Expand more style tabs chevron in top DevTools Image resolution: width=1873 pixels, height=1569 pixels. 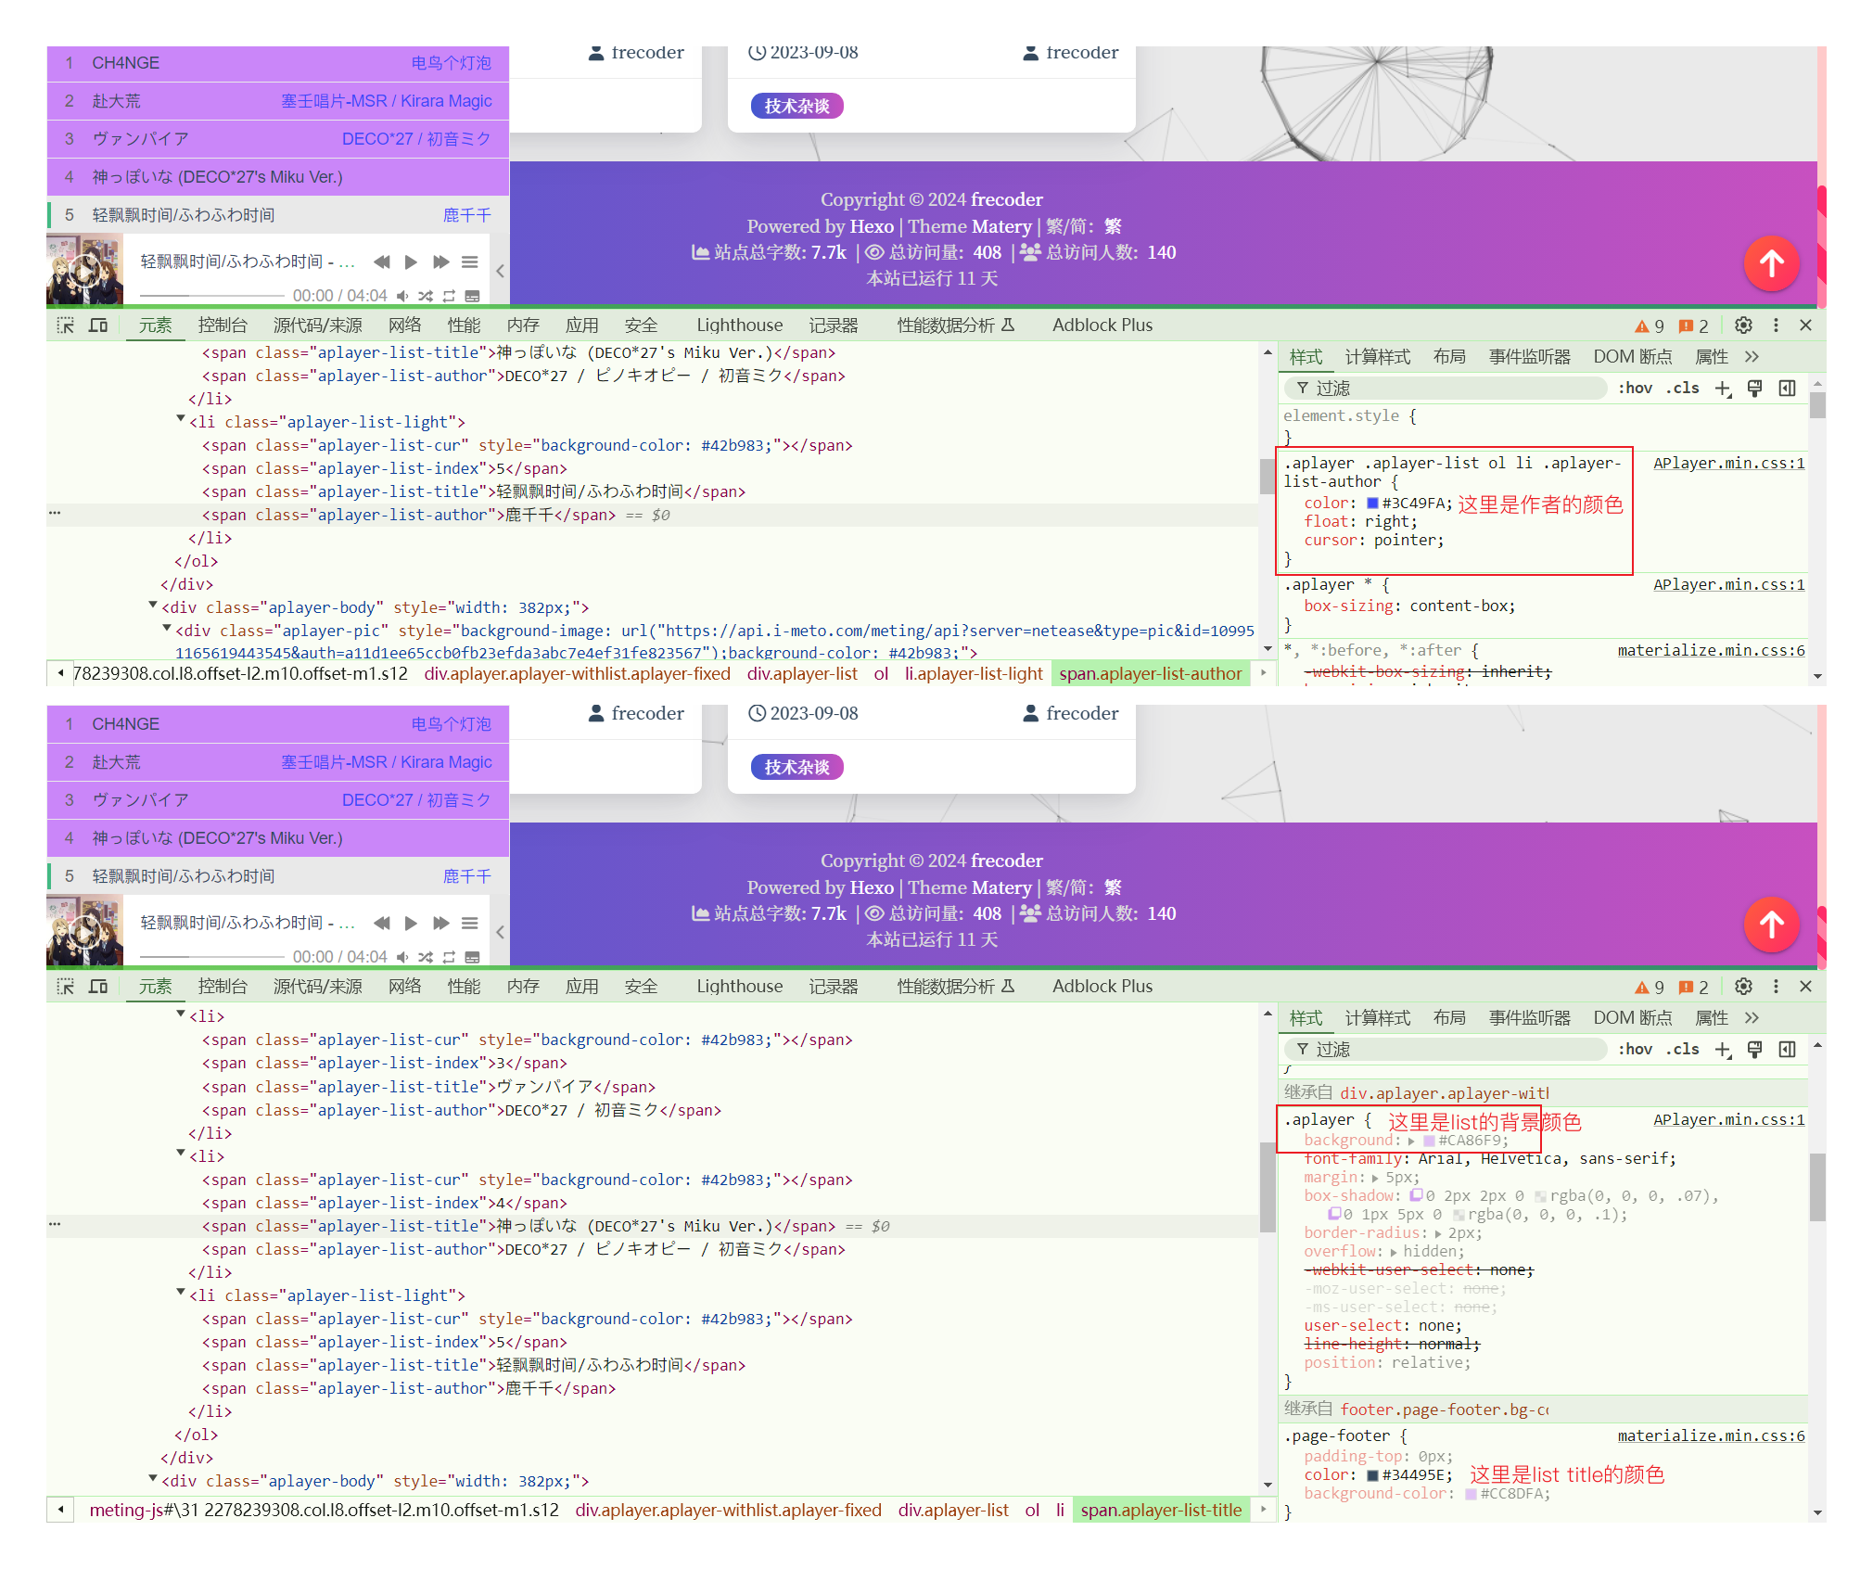[1752, 357]
